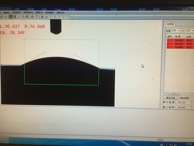
Task: Select the scissors cut icon
Action: [x=19, y=17]
